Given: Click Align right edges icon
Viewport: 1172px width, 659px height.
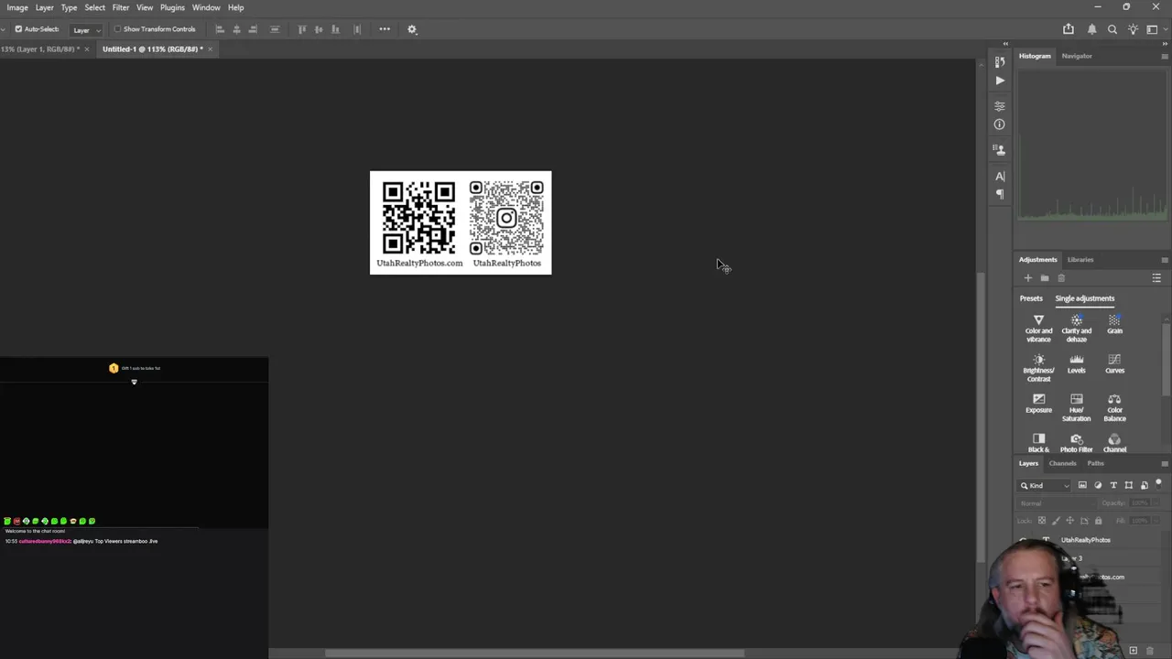Looking at the screenshot, I should click(253, 29).
